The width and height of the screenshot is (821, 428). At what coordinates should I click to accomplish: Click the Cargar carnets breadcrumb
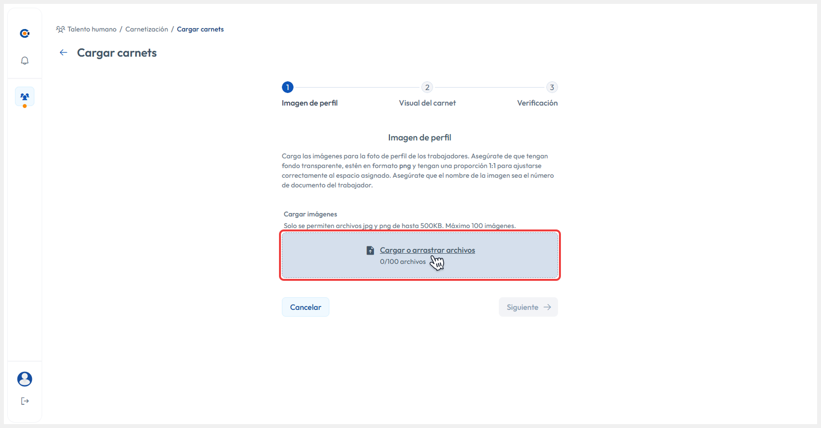click(x=200, y=30)
